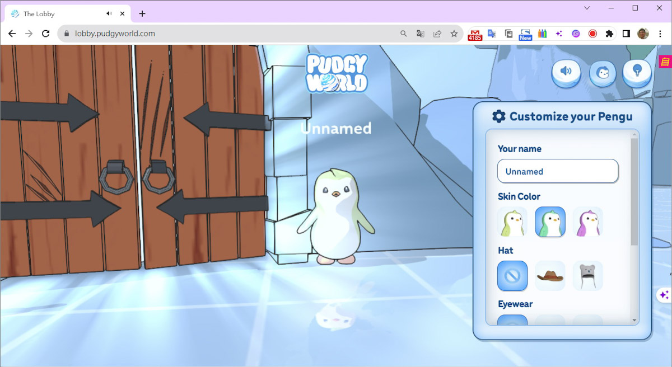Click the site lock icon
The height and width of the screenshot is (367, 672).
[x=67, y=34]
